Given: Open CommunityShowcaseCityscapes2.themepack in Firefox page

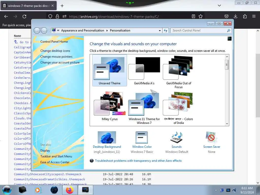Looking at the screenshot, I should tap(48, 174).
